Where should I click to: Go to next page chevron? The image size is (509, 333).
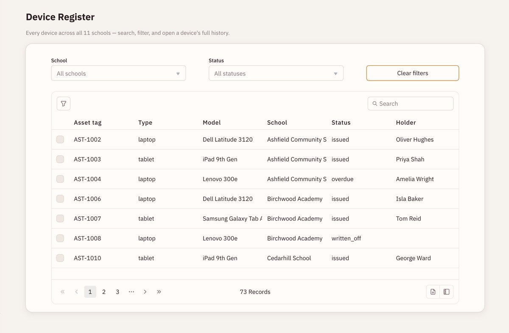pyautogui.click(x=145, y=292)
